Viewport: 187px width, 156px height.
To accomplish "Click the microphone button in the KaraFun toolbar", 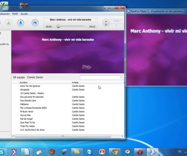I will point(21,23).
